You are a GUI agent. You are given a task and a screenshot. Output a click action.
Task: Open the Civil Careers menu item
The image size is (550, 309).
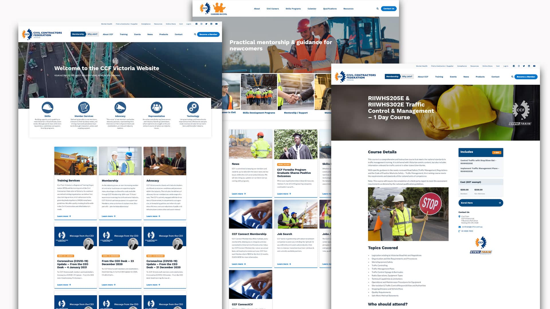point(272,9)
